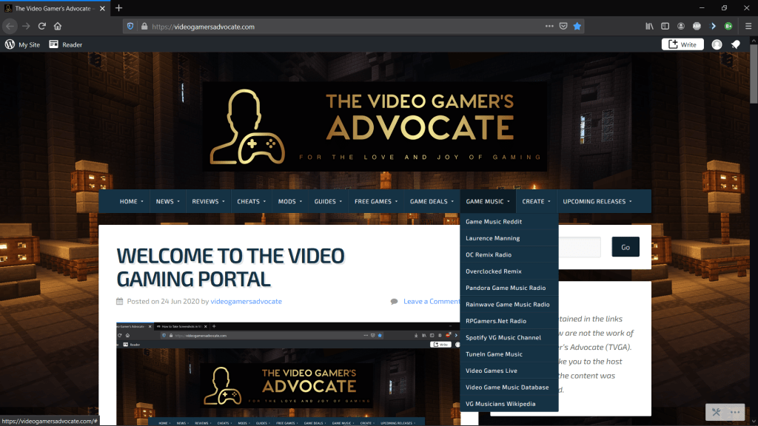Select Overclocked Remix from the menu
Viewport: 758px width, 426px height.
[x=493, y=271]
